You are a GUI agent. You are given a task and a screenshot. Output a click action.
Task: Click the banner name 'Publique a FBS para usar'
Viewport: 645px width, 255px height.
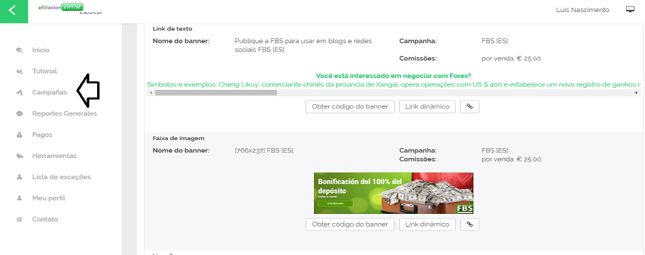(x=303, y=45)
